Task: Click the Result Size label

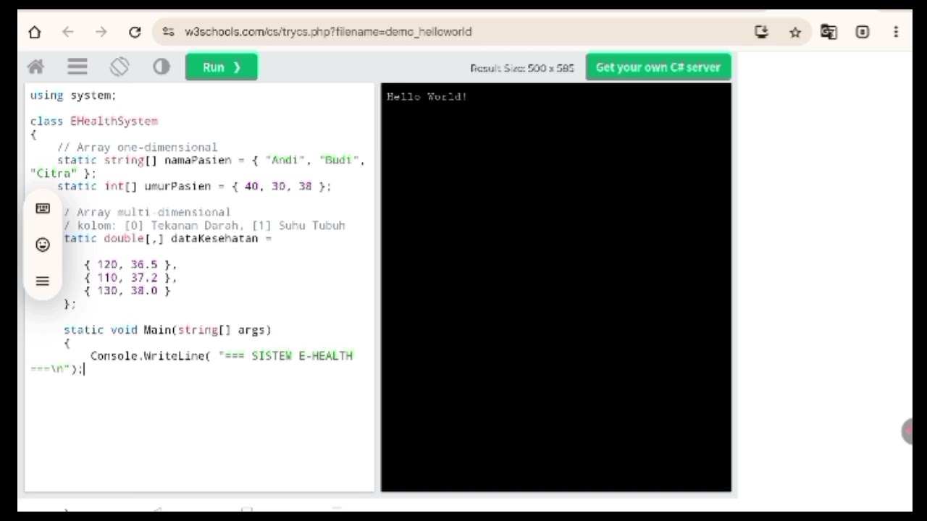Action: [x=521, y=68]
